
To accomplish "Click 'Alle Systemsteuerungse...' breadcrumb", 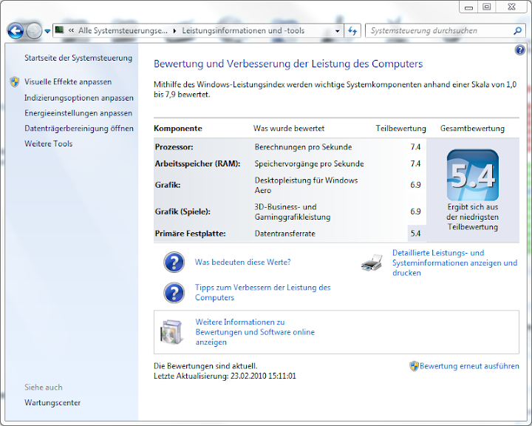I will point(123,30).
